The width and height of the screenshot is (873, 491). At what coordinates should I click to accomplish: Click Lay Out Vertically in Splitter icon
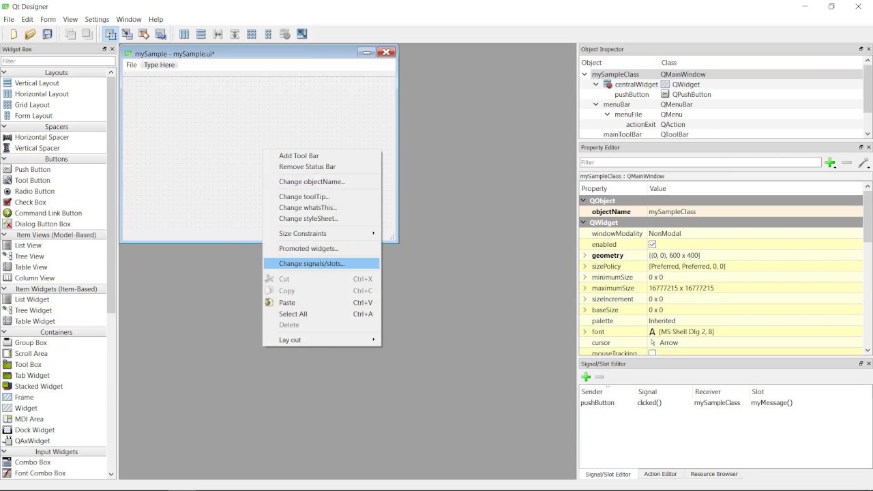pos(235,34)
